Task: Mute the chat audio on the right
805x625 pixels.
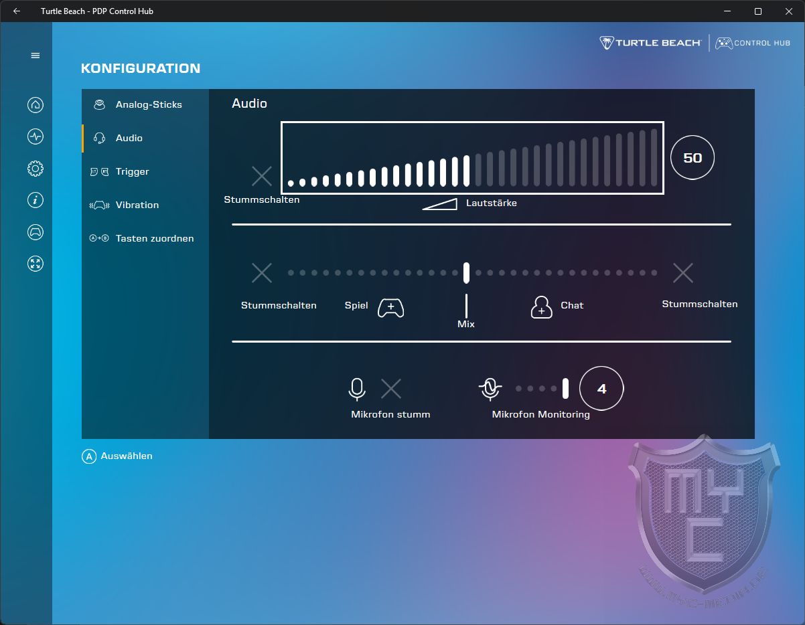Action: coord(683,273)
